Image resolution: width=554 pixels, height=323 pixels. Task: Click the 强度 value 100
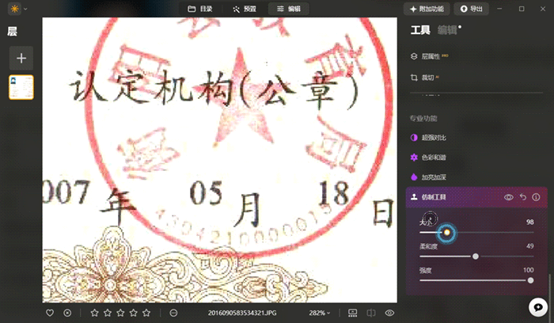[x=528, y=270]
